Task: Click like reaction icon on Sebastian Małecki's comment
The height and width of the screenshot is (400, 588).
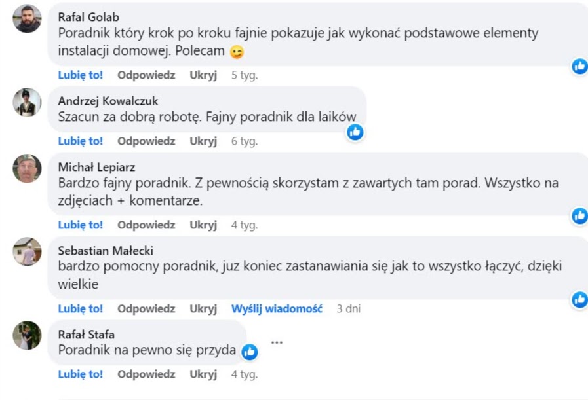Action: click(x=579, y=299)
